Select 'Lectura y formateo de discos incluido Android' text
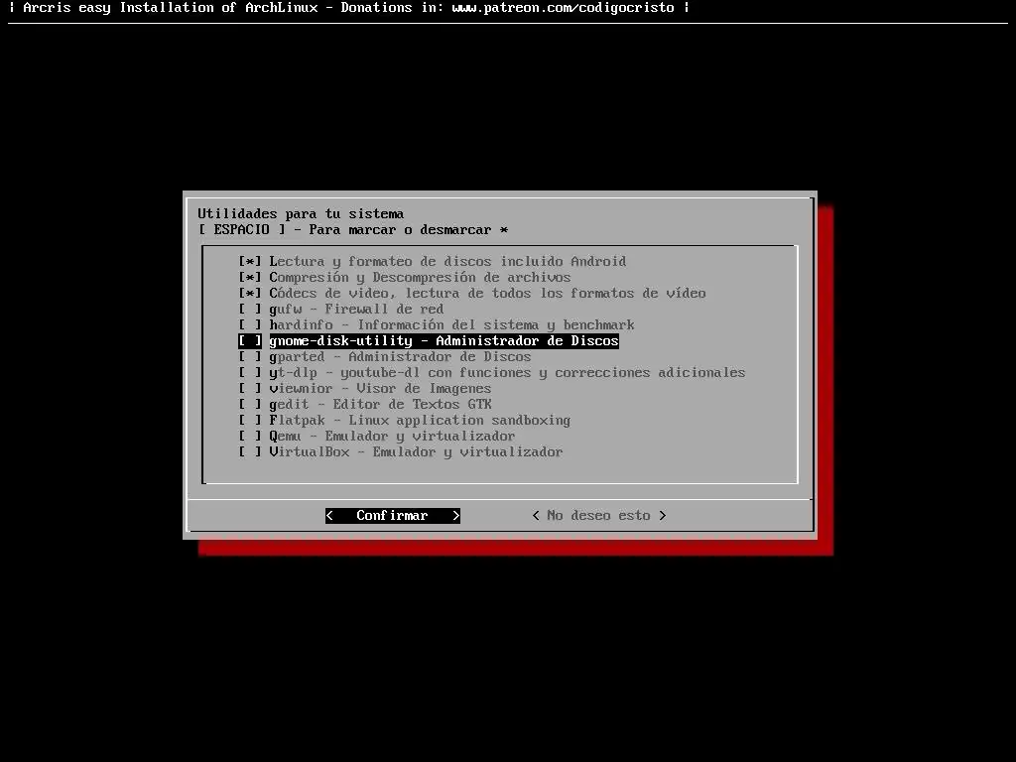This screenshot has width=1016, height=762. (447, 261)
